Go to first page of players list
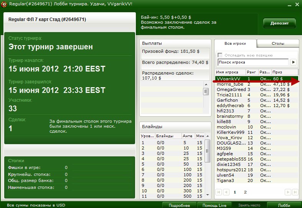 coord(219,192)
